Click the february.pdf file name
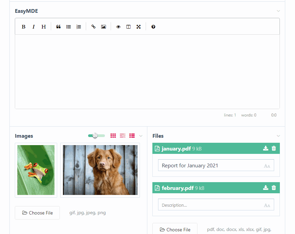The height and width of the screenshot is (234, 295). click(x=178, y=188)
